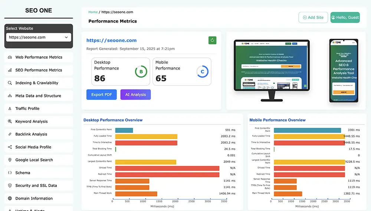Click the green refresh report icon
Screen dimensions: 371x211
pyautogui.click(x=212, y=40)
